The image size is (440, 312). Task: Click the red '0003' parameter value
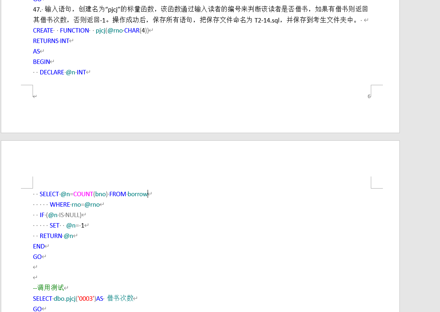86,298
